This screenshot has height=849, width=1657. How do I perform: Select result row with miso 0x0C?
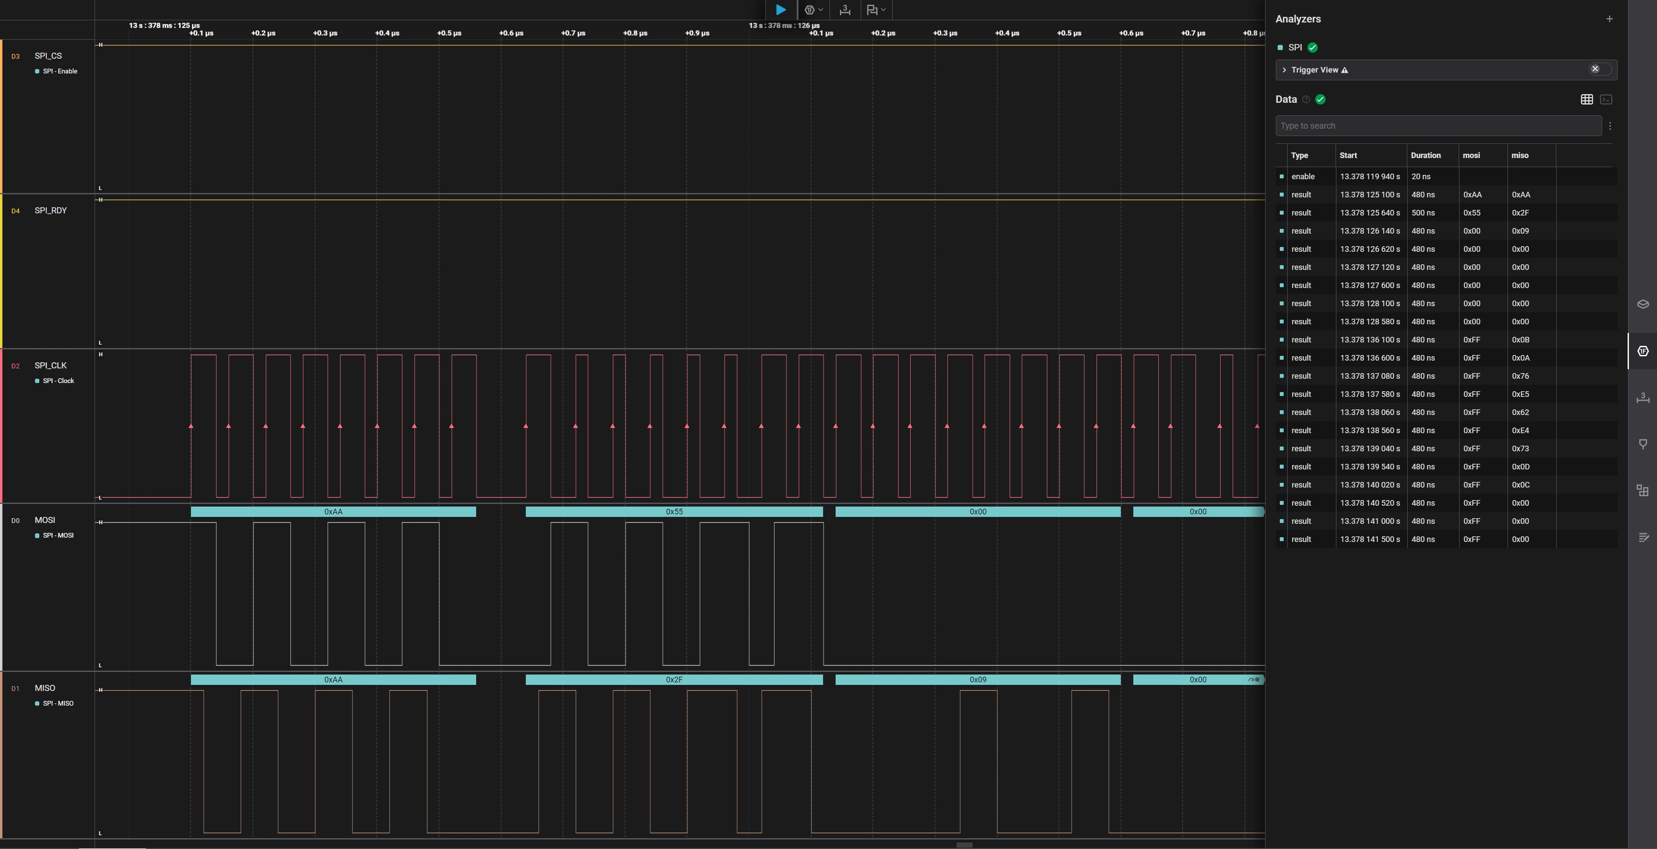coord(1446,485)
